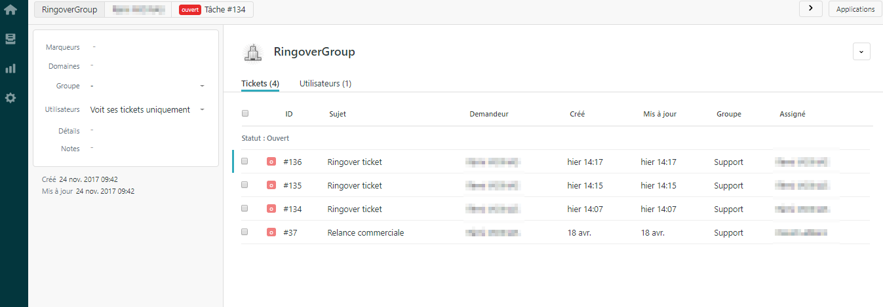Open the Views icon in sidebar
The width and height of the screenshot is (883, 307).
pos(10,39)
